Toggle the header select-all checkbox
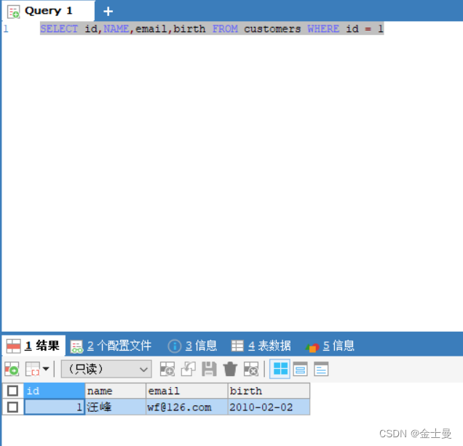Screen dimensions: 463x446 (12, 391)
